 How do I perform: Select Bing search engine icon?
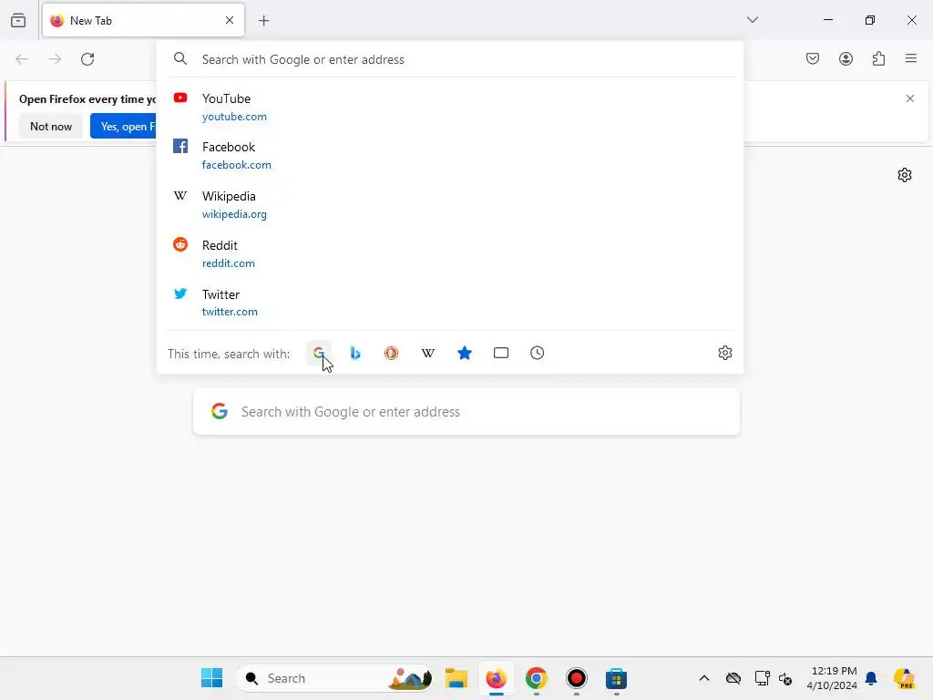[x=355, y=353]
